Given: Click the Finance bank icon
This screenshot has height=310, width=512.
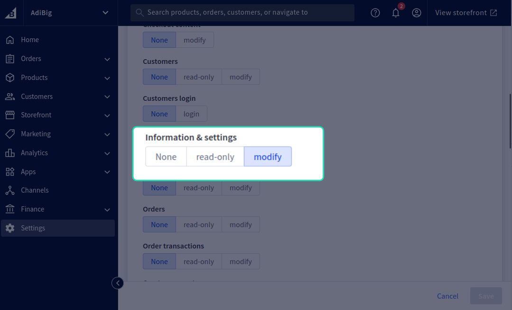Looking at the screenshot, I should pyautogui.click(x=10, y=209).
